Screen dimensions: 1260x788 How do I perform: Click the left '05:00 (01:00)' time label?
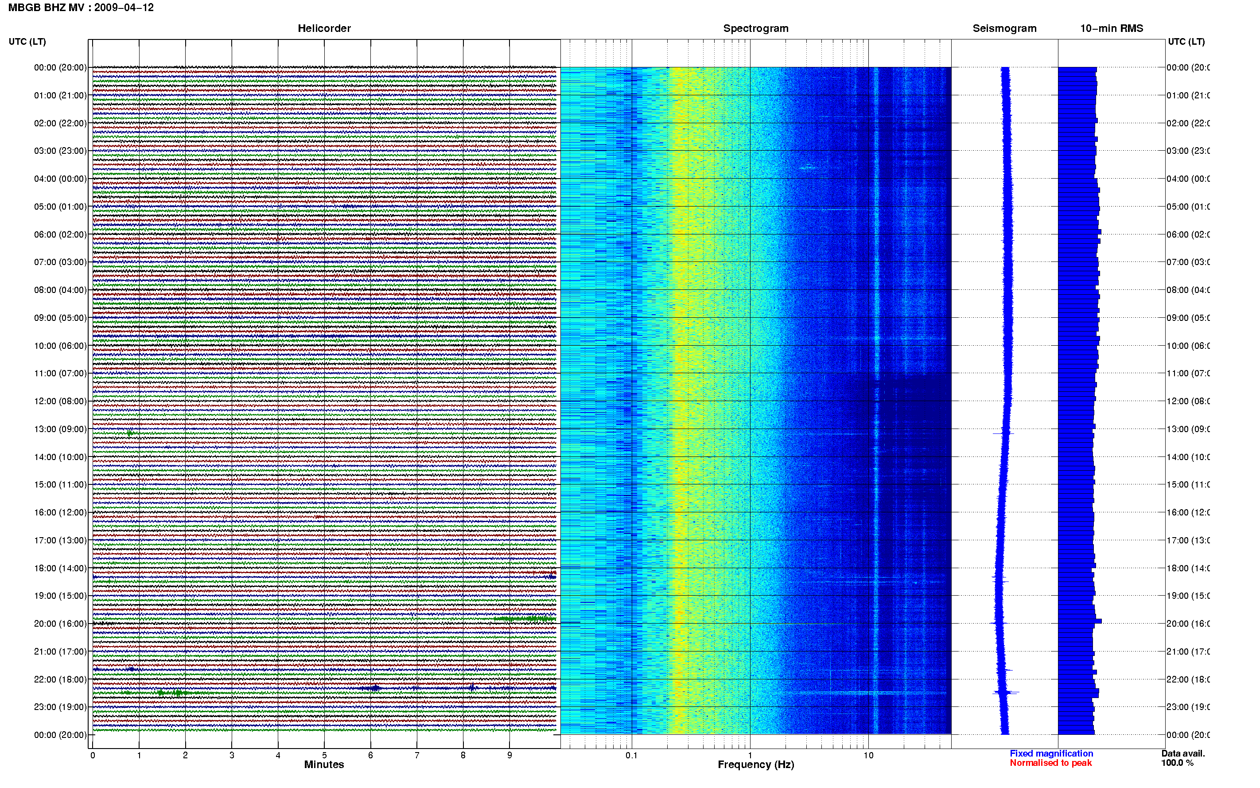point(60,207)
